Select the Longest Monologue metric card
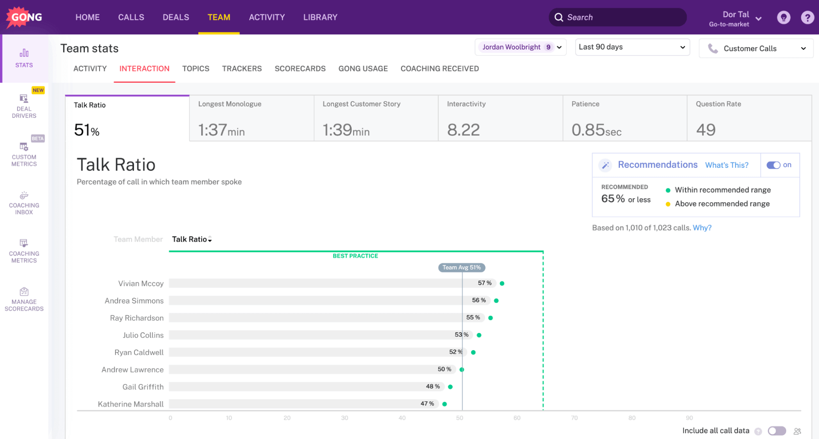 252,118
